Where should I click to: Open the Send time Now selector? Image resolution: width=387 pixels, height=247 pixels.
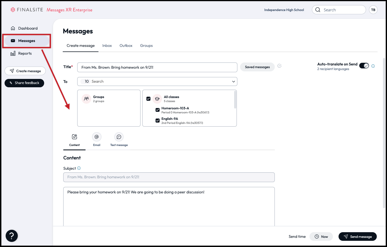tap(321, 236)
